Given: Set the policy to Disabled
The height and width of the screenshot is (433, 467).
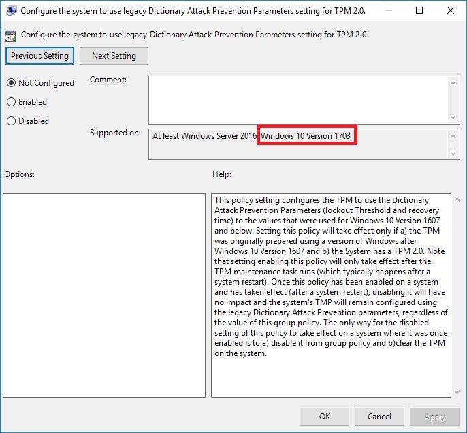Looking at the screenshot, I should tap(12, 121).
